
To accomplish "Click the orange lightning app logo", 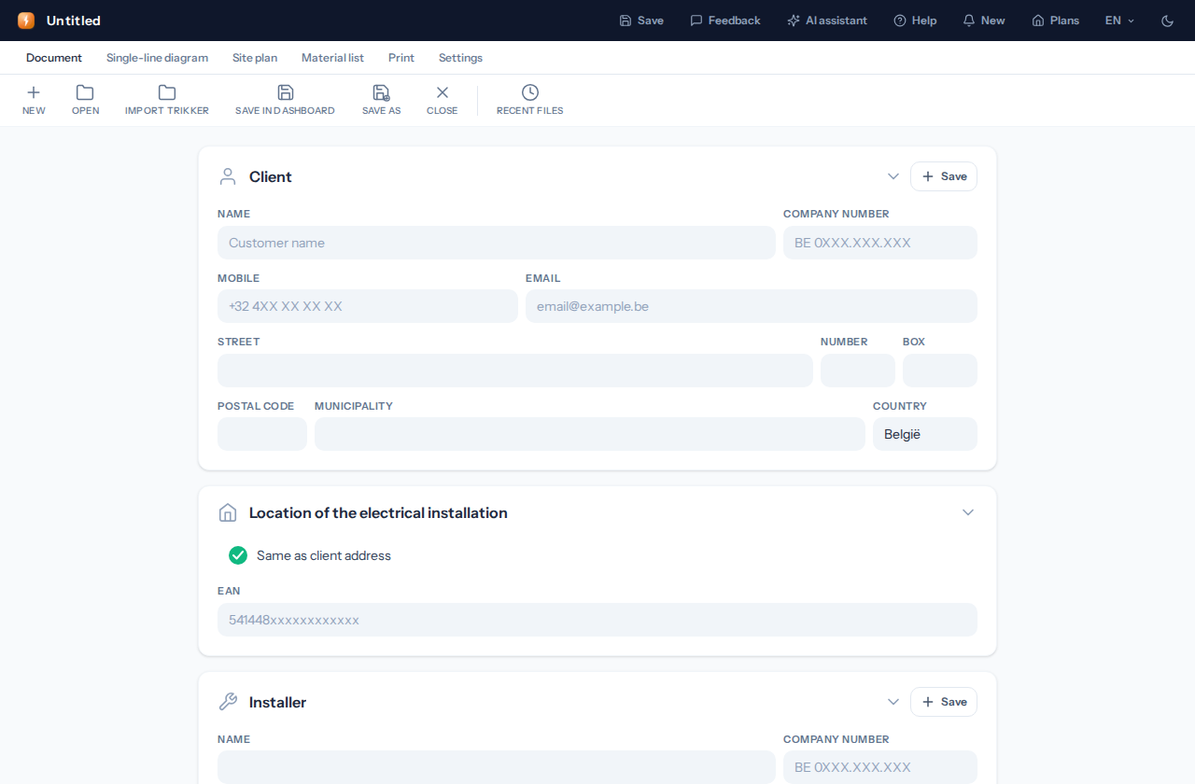I will (26, 21).
